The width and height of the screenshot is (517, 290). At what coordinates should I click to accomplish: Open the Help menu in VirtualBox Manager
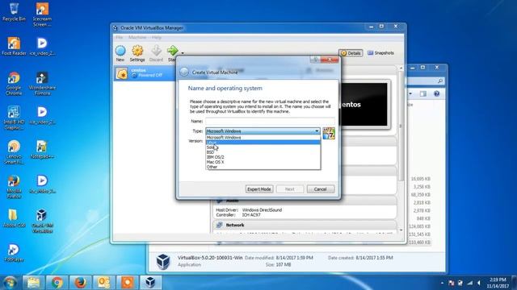point(157,38)
